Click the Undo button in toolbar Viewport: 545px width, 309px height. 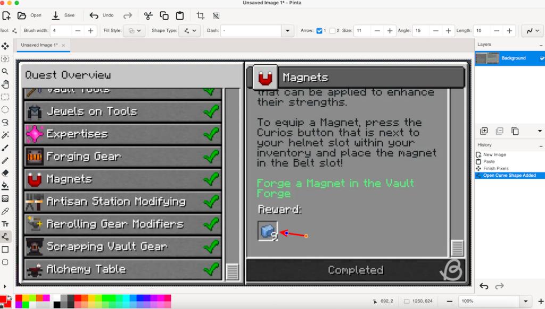click(x=102, y=15)
